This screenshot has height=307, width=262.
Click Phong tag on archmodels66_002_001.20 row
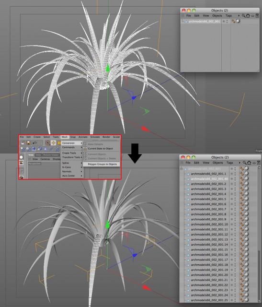click(x=242, y=275)
